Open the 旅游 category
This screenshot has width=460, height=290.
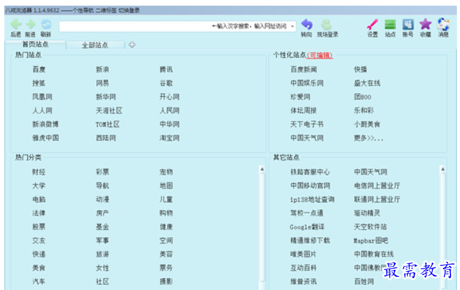click(x=102, y=254)
